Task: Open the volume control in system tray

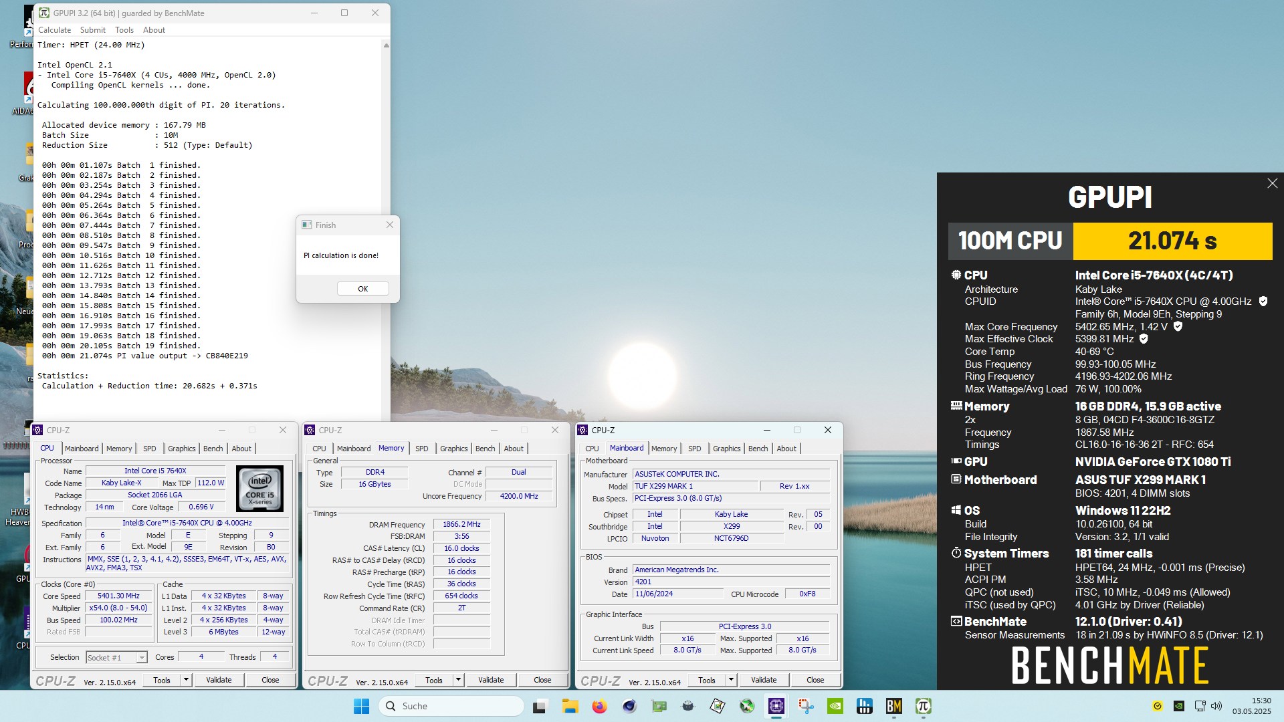Action: [x=1216, y=706]
